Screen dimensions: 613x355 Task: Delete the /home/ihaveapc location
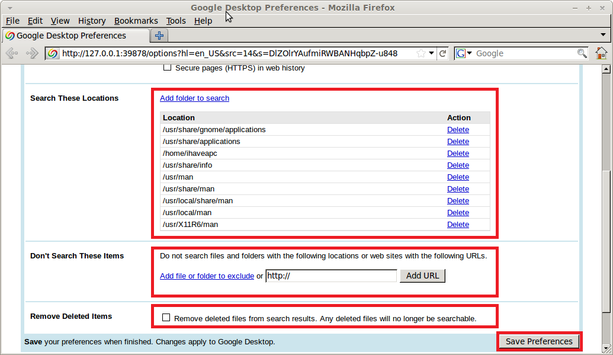tap(458, 153)
